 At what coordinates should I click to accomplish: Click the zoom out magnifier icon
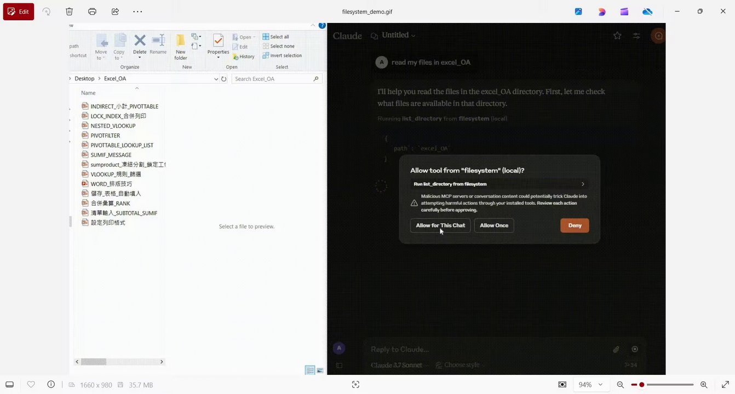pyautogui.click(x=621, y=385)
